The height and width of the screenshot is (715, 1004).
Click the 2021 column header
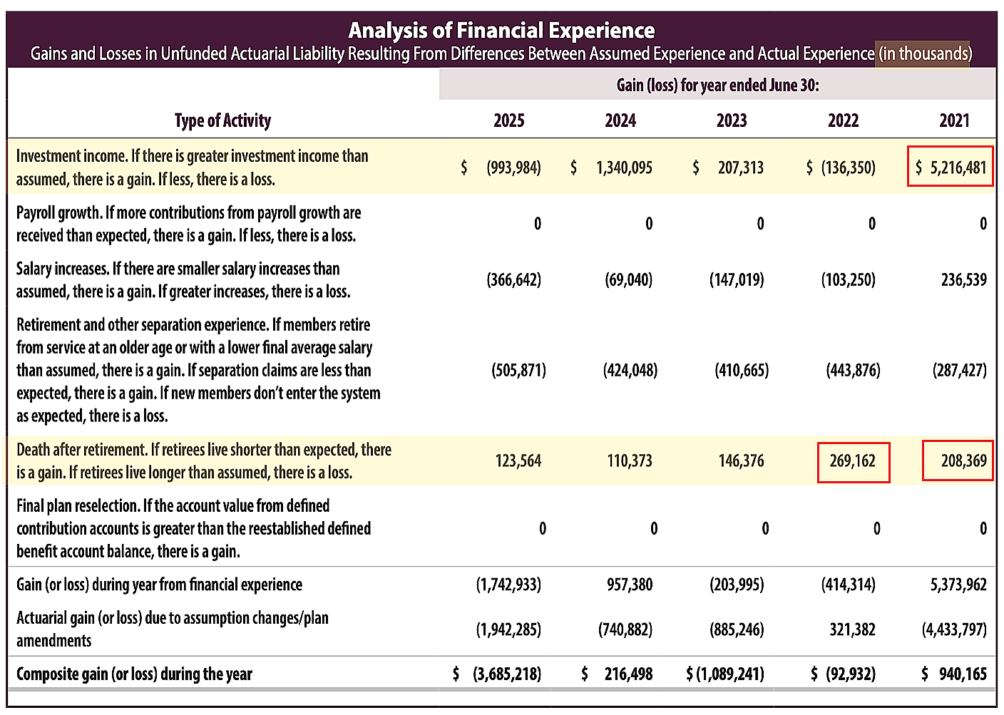point(954,120)
